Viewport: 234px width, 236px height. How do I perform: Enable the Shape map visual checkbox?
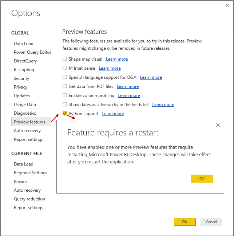[x=65, y=59]
